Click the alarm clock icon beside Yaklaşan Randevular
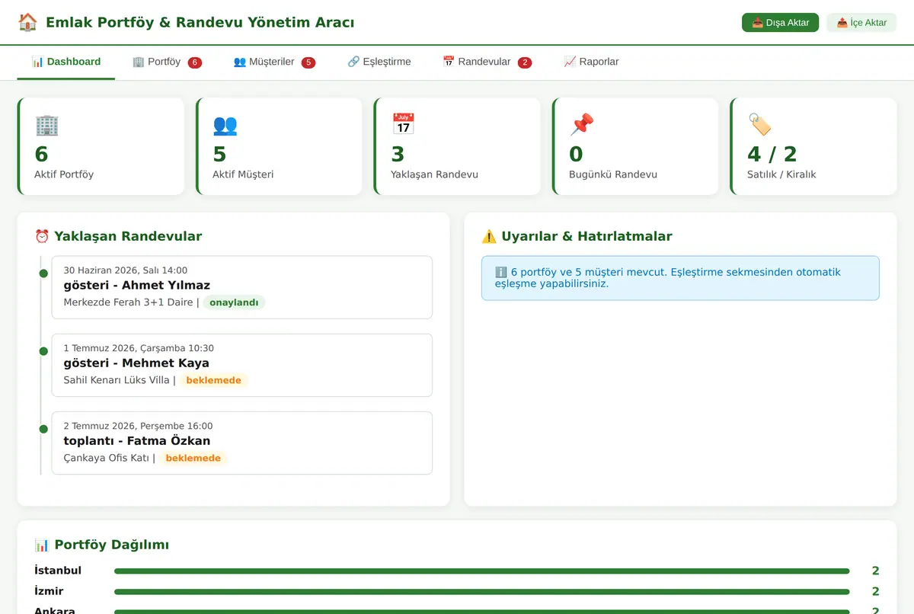This screenshot has width=914, height=614. 42,236
